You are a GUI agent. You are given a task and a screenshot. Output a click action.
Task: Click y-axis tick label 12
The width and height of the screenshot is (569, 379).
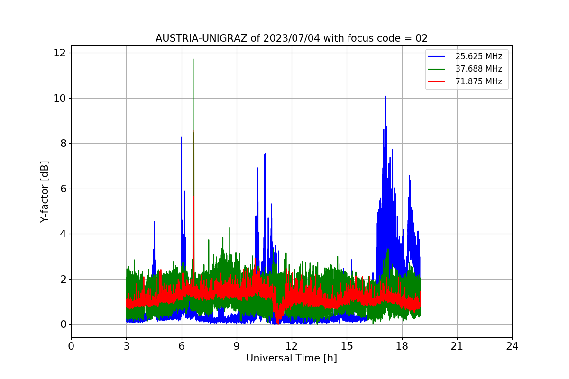pos(59,53)
